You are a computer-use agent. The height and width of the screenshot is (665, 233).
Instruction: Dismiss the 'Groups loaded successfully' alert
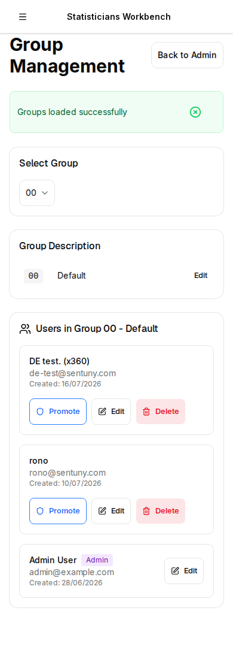[x=195, y=112]
